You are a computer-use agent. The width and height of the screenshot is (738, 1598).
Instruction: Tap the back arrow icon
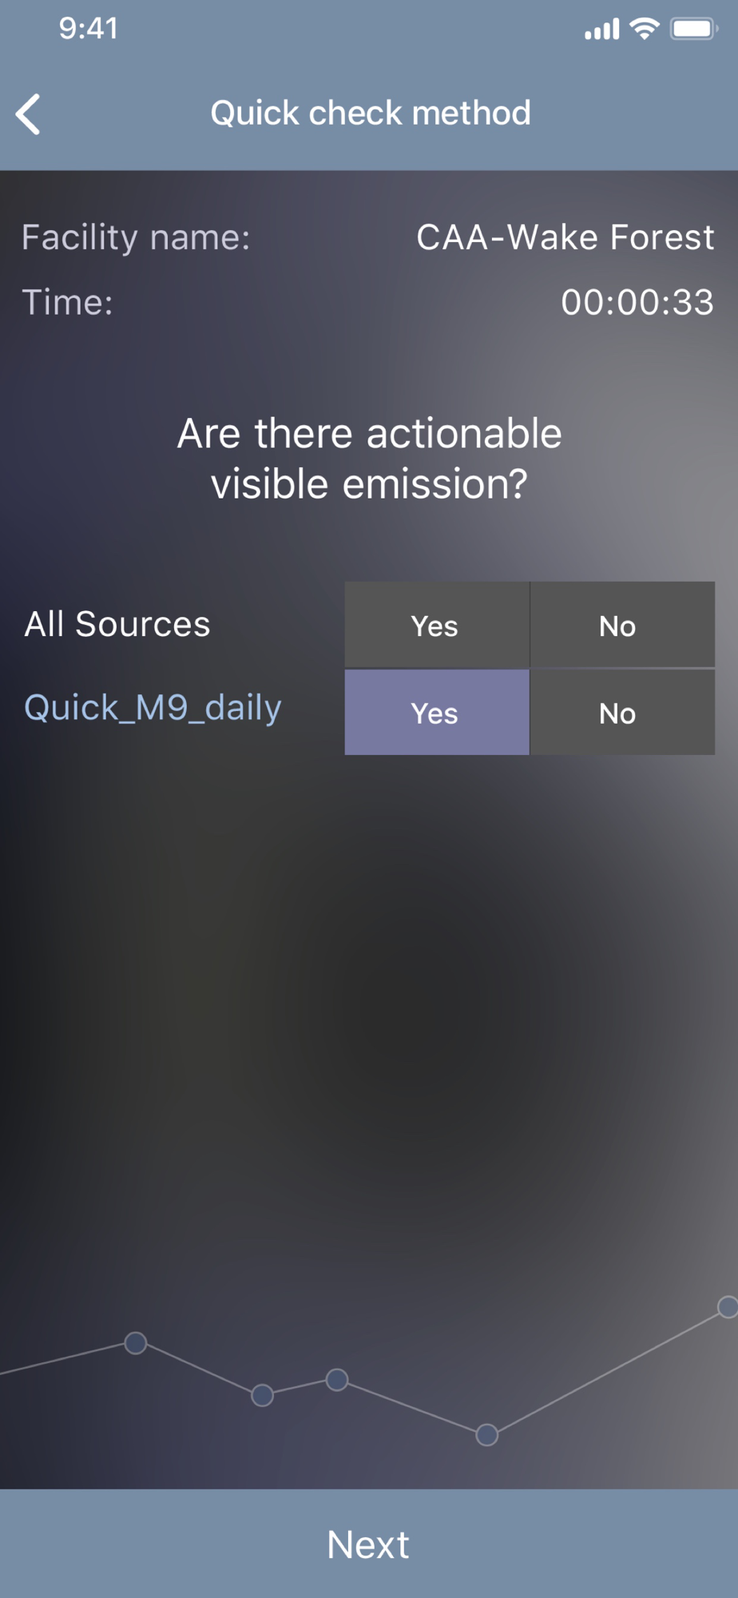29,114
